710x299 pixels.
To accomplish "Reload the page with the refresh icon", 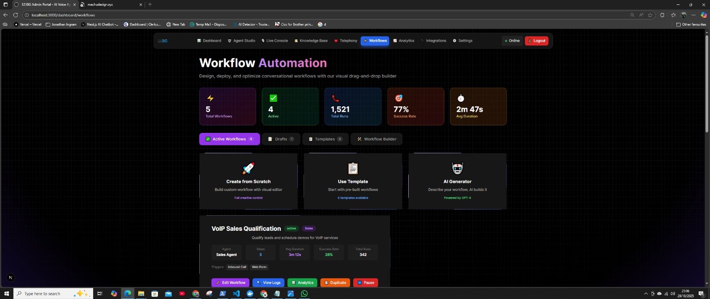I will pos(16,15).
